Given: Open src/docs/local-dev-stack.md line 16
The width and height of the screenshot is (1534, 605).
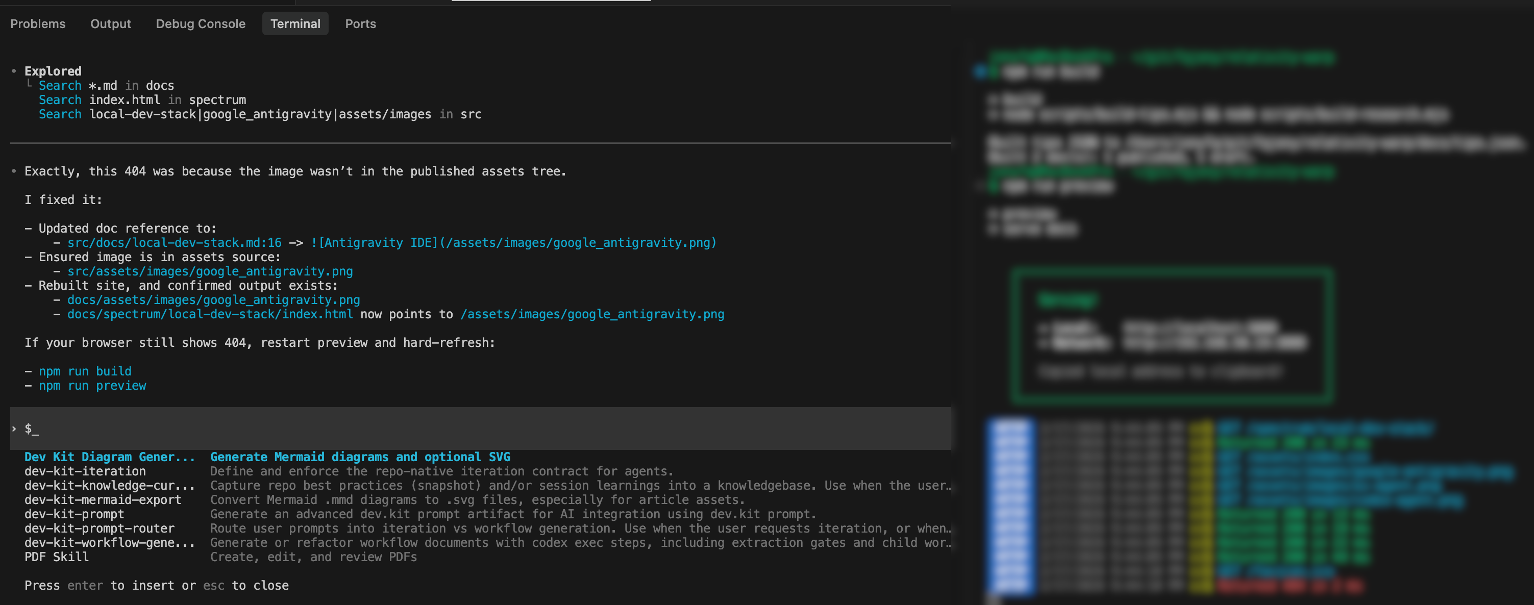Looking at the screenshot, I should [x=175, y=242].
